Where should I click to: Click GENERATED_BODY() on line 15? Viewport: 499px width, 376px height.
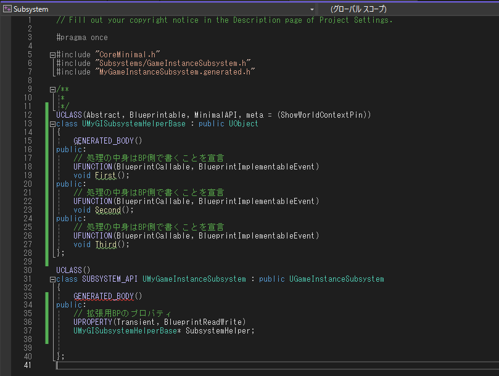[107, 141]
